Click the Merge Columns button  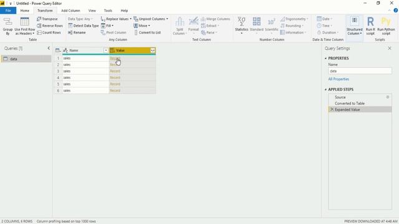pyautogui.click(x=216, y=19)
